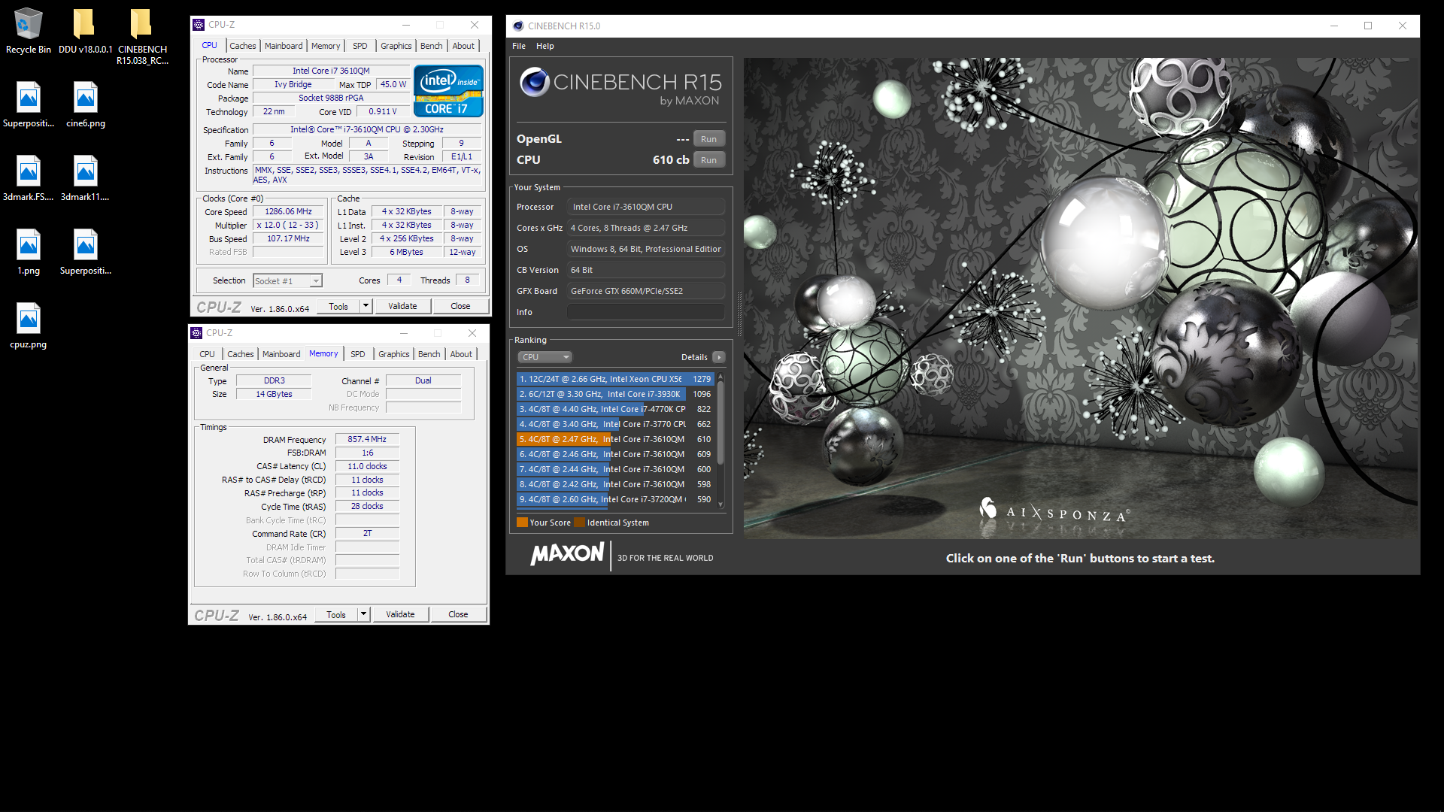Click the ranking list vertical scrollbar
This screenshot has height=812, width=1444.
point(720,421)
